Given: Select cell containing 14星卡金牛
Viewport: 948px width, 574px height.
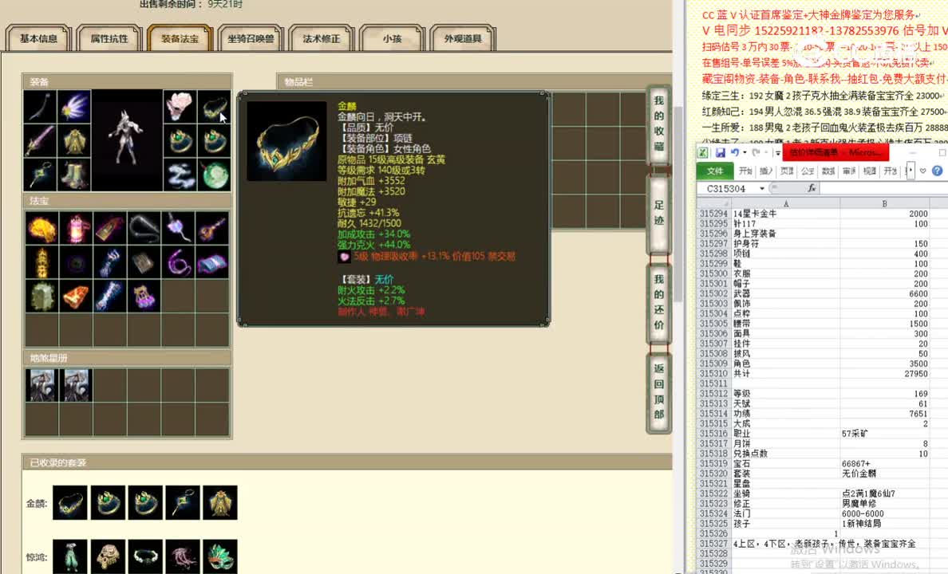Looking at the screenshot, I should click(785, 214).
